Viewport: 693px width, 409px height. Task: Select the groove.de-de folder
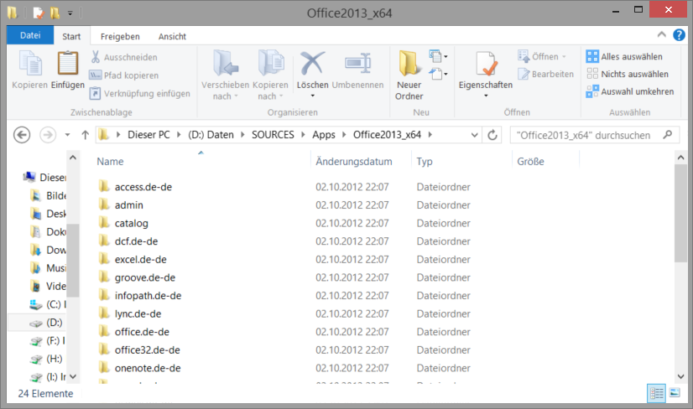[x=145, y=277]
